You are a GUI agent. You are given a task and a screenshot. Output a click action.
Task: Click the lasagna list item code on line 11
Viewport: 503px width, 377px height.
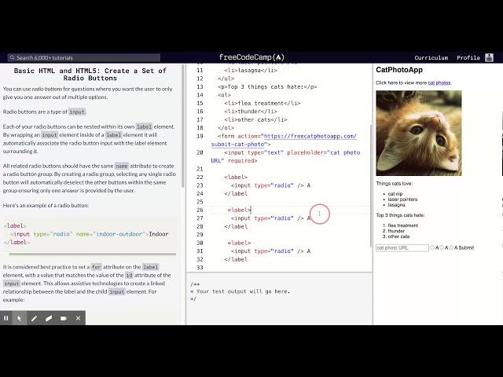click(x=251, y=70)
